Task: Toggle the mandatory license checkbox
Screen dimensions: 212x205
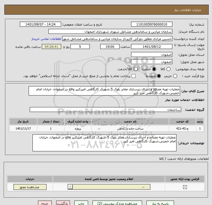Action: click(x=185, y=187)
